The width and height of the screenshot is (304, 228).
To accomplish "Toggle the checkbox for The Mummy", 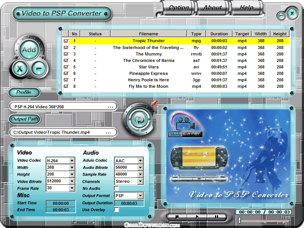I will click(x=66, y=54).
